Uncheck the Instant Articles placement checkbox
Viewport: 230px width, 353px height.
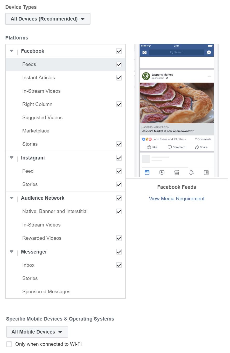(x=119, y=78)
